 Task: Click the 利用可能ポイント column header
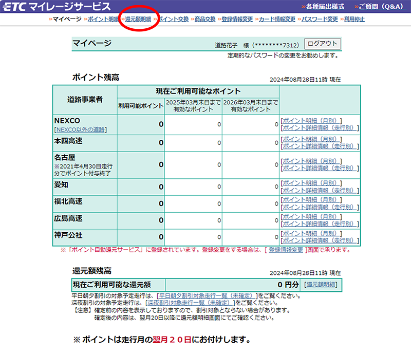[141, 106]
